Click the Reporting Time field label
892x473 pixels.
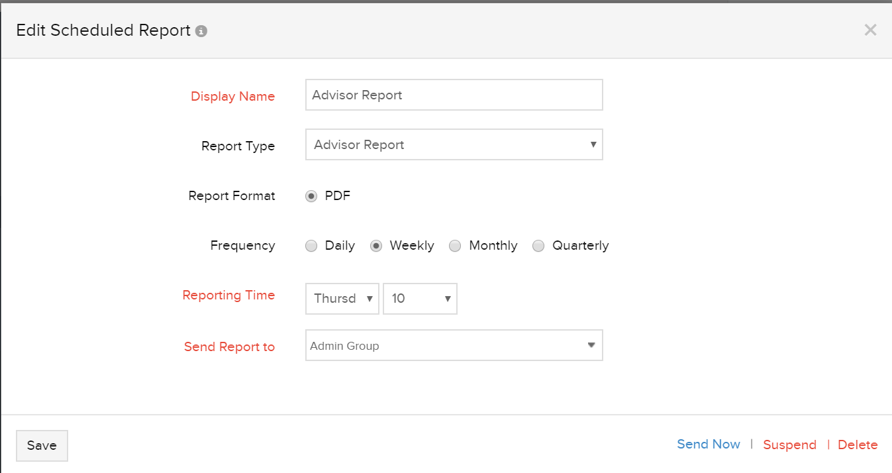tap(228, 295)
